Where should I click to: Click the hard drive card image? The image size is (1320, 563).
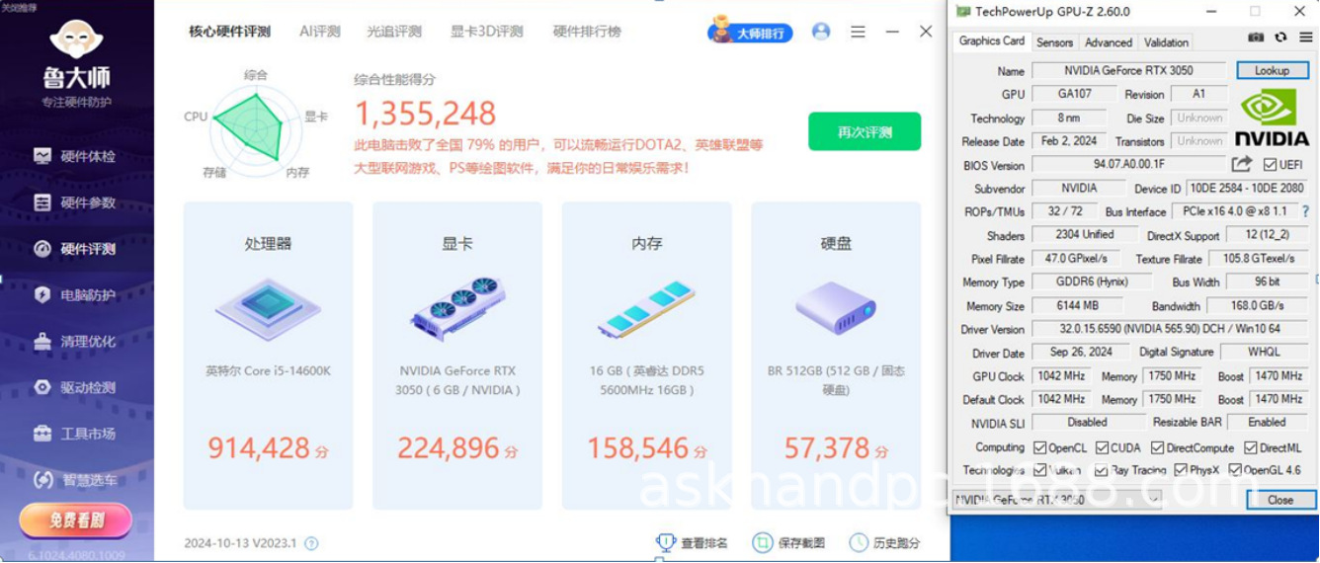click(x=836, y=307)
